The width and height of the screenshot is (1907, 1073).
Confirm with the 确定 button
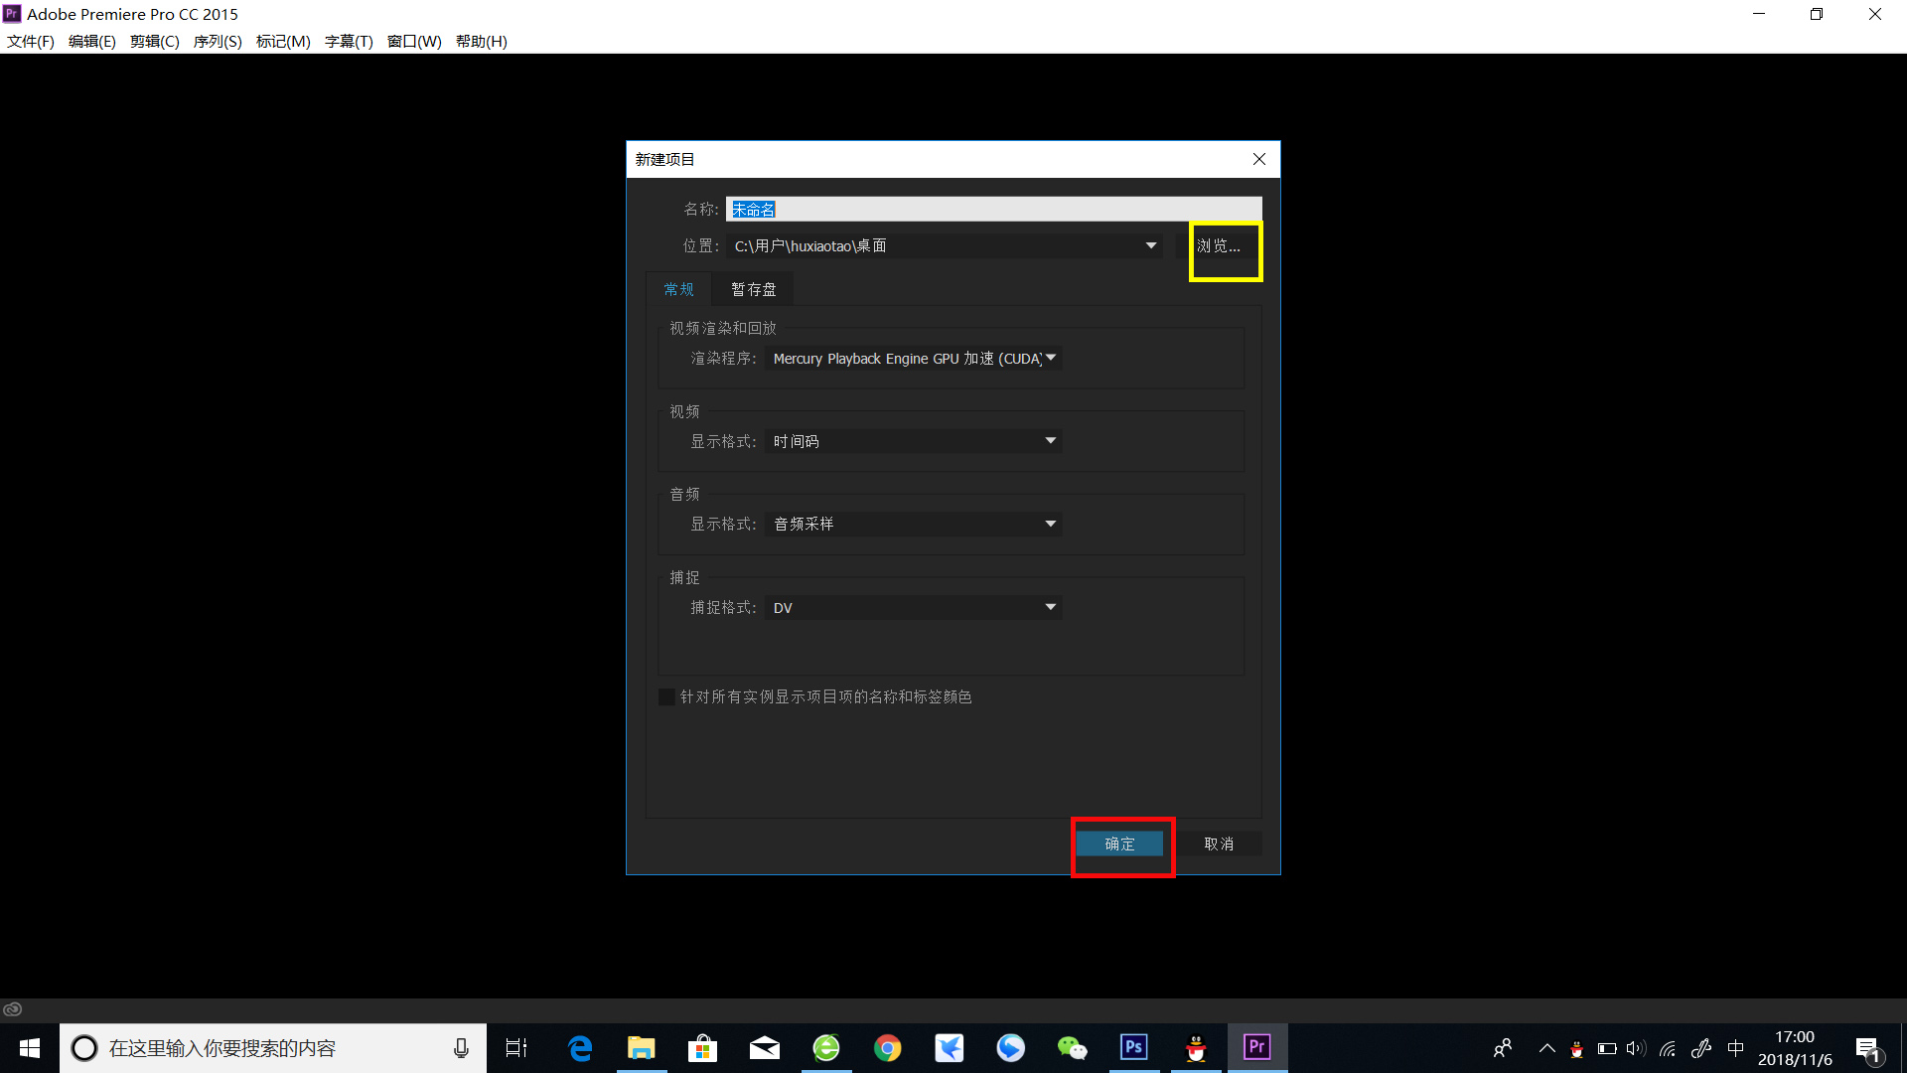tap(1119, 843)
